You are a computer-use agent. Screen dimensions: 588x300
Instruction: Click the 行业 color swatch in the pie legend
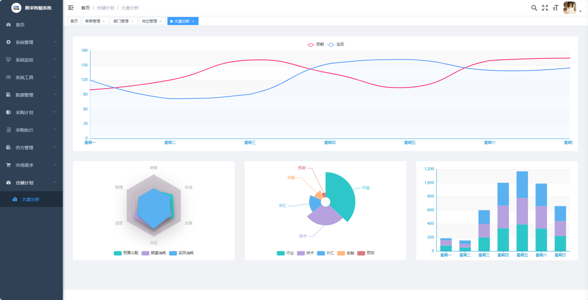pyautogui.click(x=281, y=253)
